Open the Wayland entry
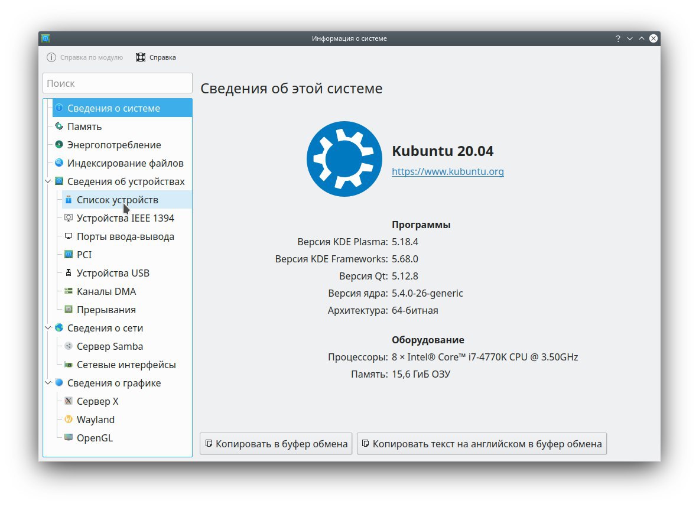This screenshot has width=699, height=507. (127, 419)
